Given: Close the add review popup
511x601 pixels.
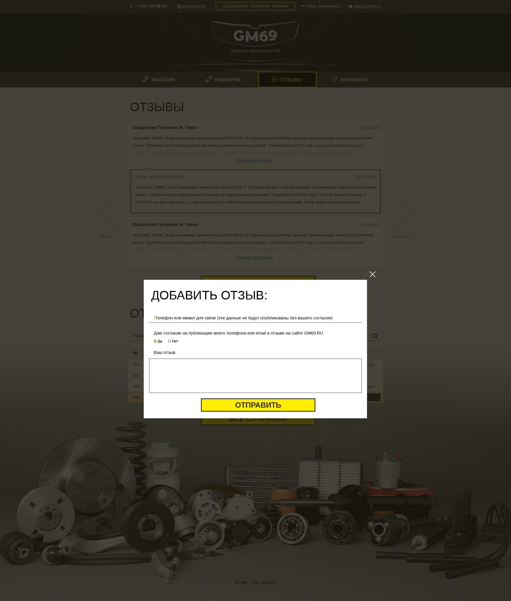Looking at the screenshot, I should 373,274.
